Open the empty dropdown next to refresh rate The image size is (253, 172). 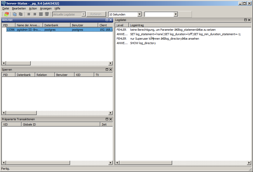[176, 14]
